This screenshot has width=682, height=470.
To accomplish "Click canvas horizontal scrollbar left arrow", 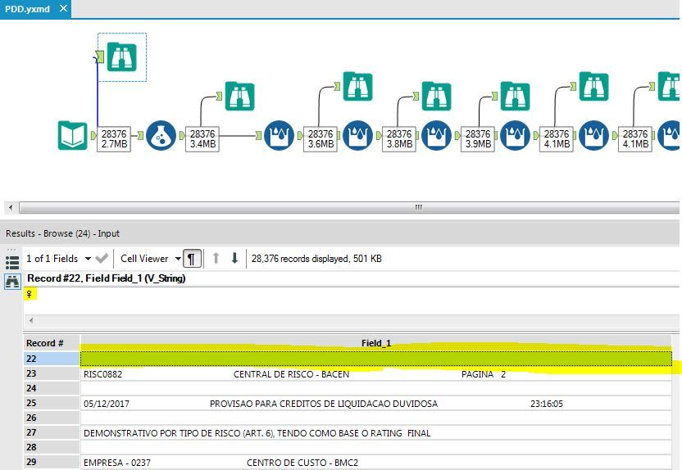I will 11,208.
